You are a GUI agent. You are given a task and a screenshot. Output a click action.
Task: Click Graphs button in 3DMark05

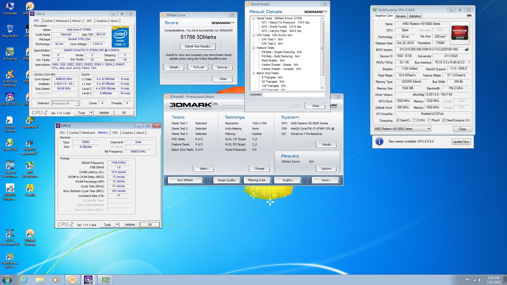click(288, 180)
